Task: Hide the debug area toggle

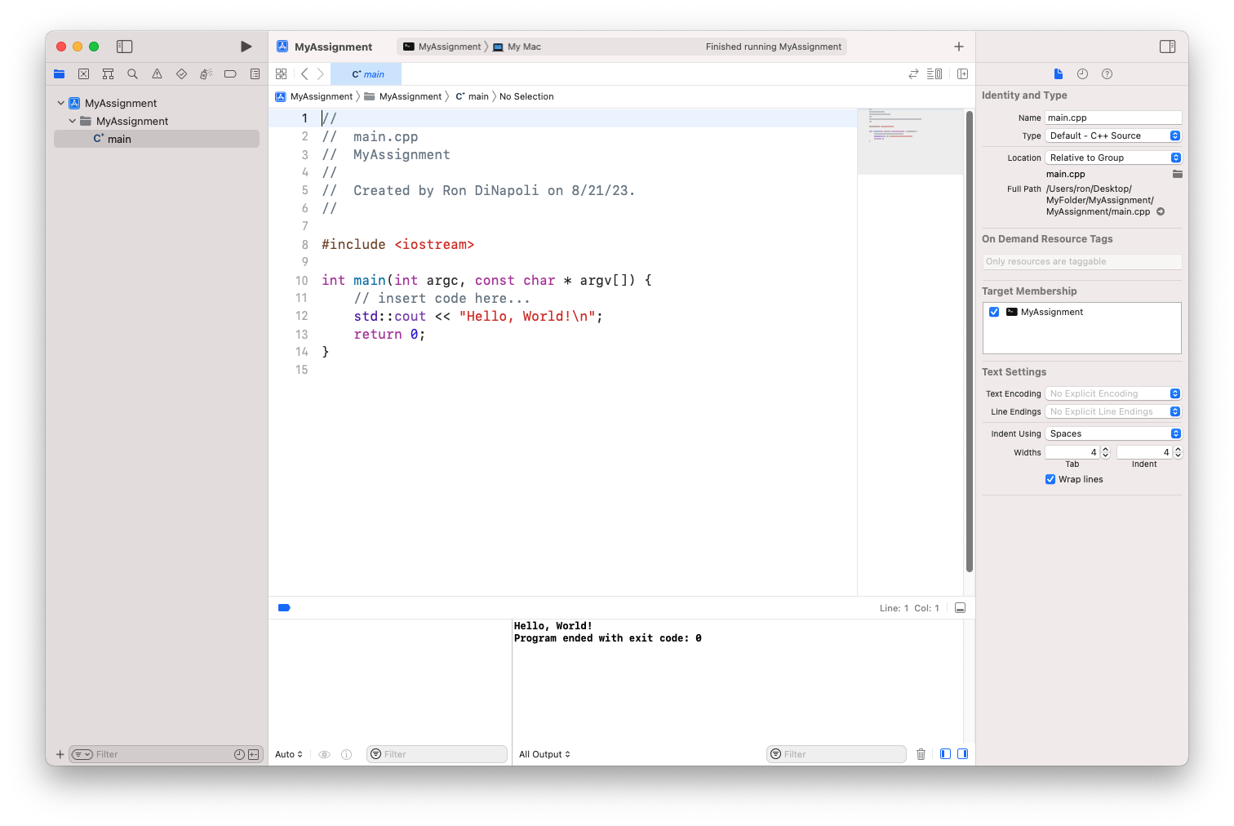Action: click(960, 608)
